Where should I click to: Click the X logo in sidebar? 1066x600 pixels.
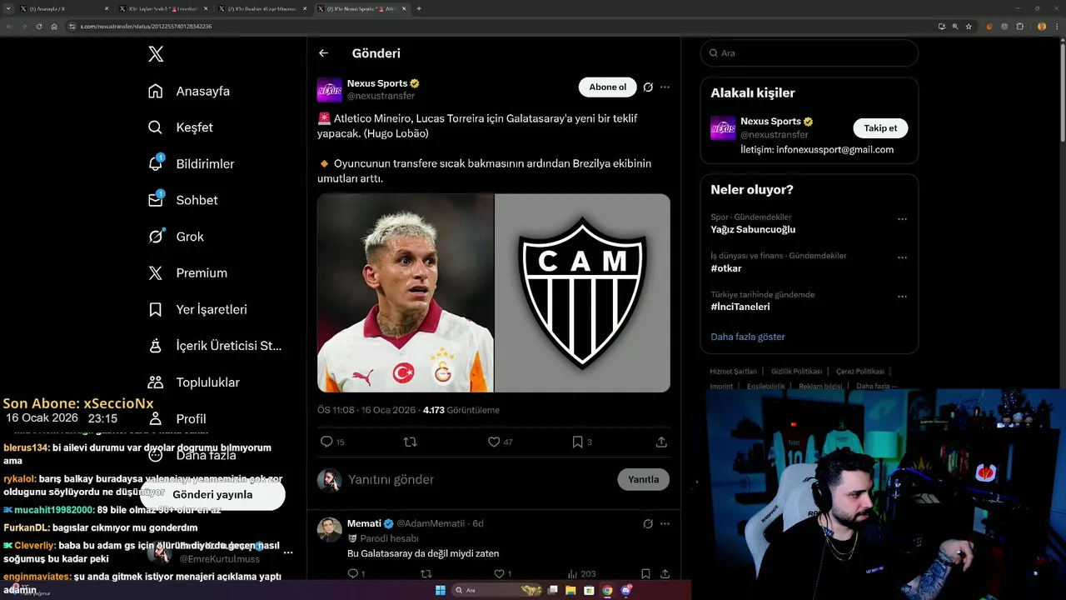pyautogui.click(x=156, y=54)
